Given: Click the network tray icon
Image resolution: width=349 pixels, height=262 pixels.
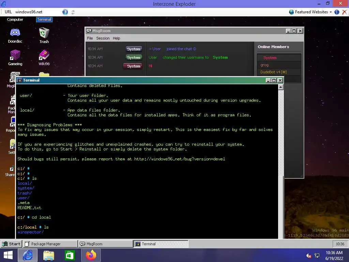Looking at the screenshot, I should point(317,256).
